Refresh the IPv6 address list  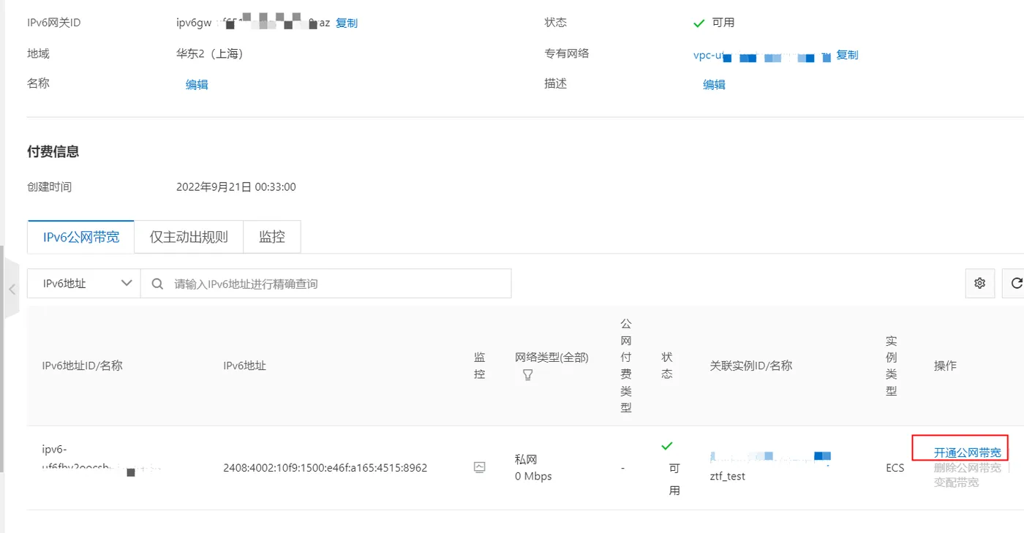tap(1016, 283)
